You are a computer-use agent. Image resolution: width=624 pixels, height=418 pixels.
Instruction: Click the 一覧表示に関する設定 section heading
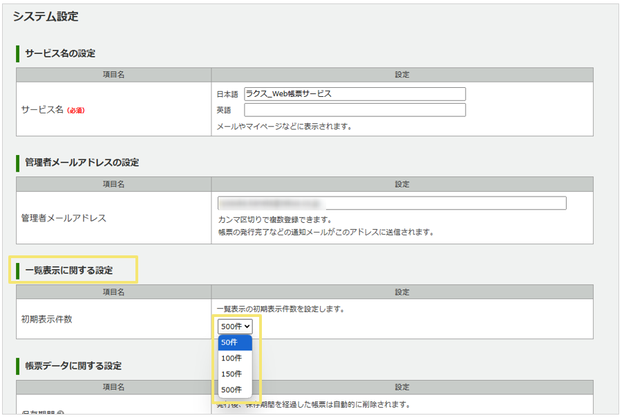pyautogui.click(x=68, y=270)
